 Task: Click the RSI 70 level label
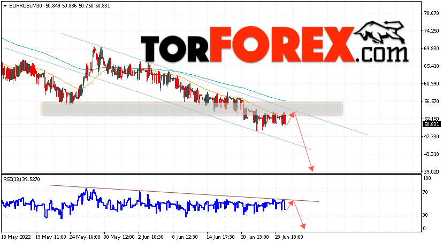(425, 192)
